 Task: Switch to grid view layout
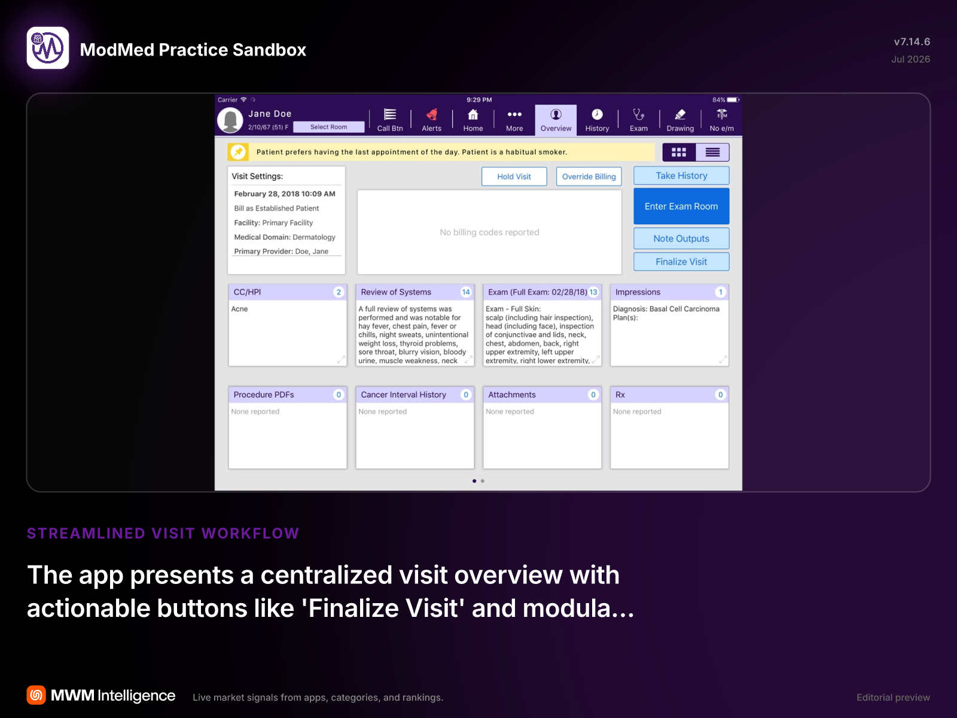tap(679, 153)
